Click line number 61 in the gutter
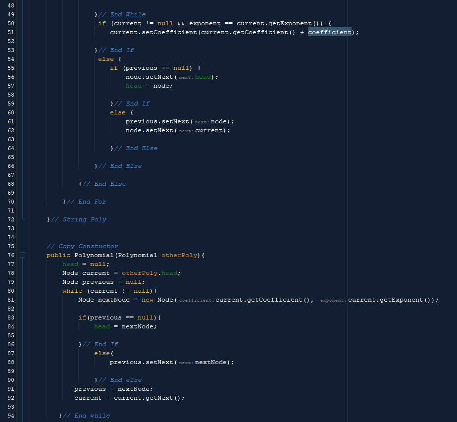This screenshot has height=422, width=457. tap(11, 122)
